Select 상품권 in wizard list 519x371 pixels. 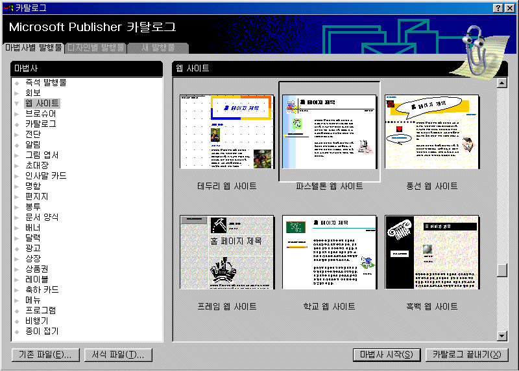pos(37,269)
